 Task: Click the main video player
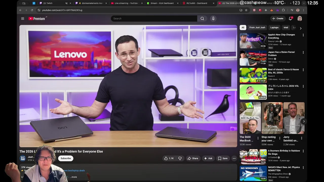(x=128, y=86)
